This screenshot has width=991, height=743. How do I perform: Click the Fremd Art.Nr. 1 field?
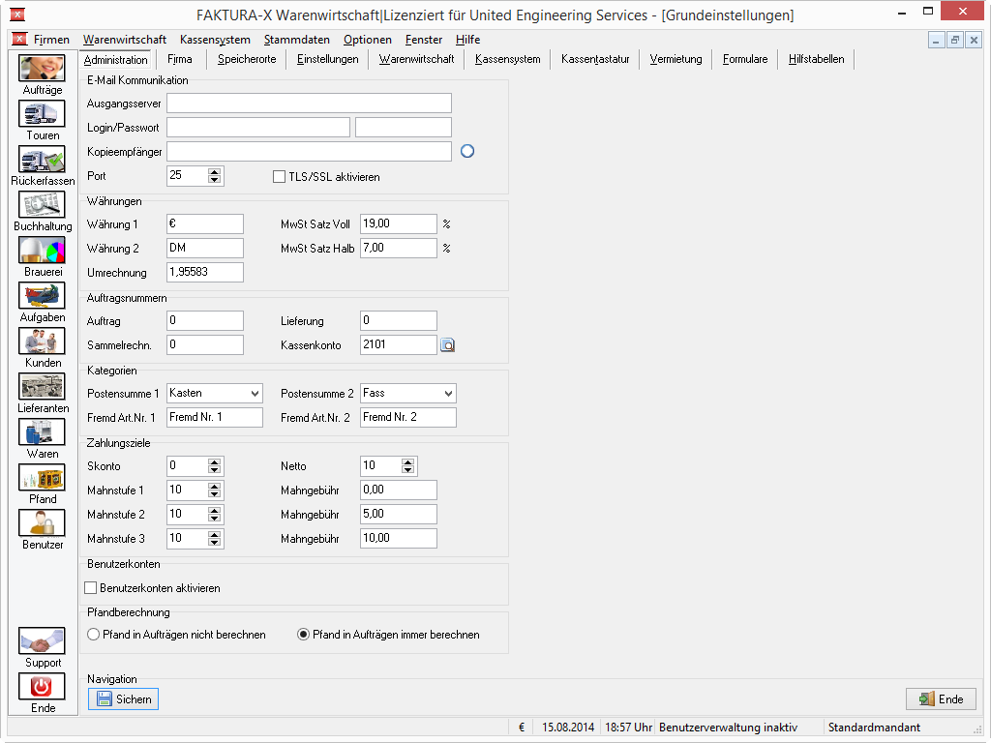(215, 417)
